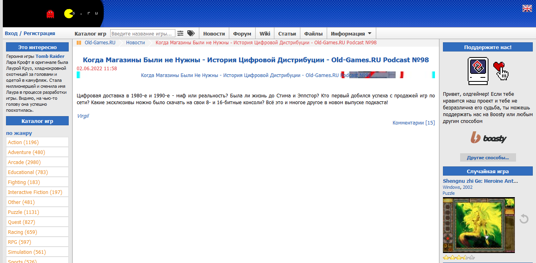The image size is (536, 263).
Task: Select Educational (783) genre
Action: coord(37,172)
